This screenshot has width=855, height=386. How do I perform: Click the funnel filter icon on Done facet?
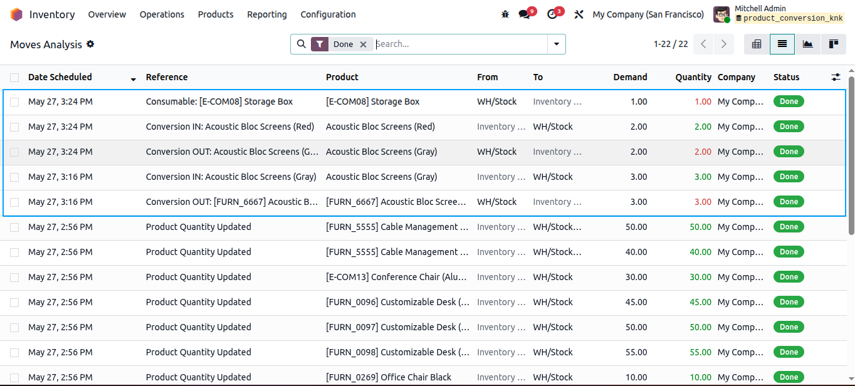320,44
